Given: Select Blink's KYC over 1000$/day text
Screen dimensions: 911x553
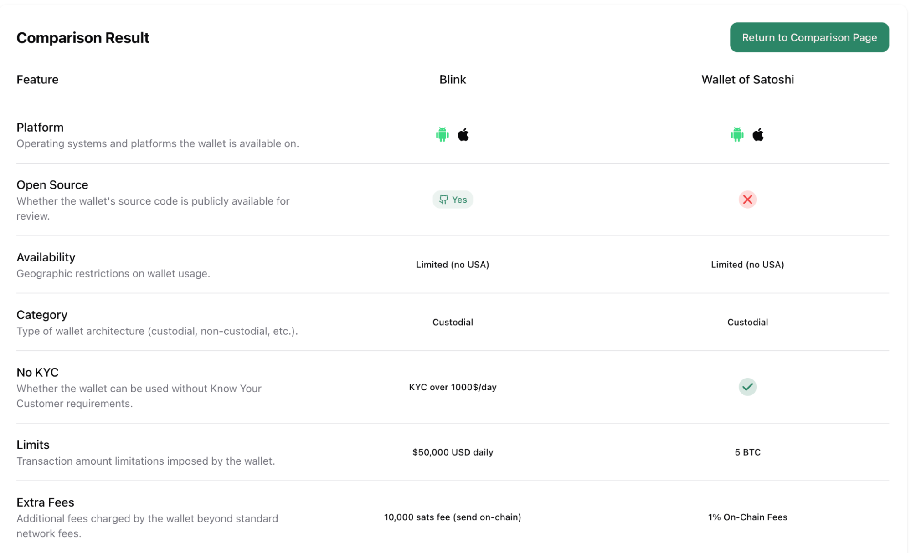Looking at the screenshot, I should point(453,387).
